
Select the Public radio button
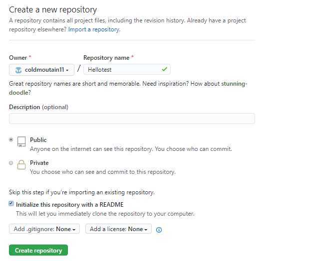click(11, 139)
